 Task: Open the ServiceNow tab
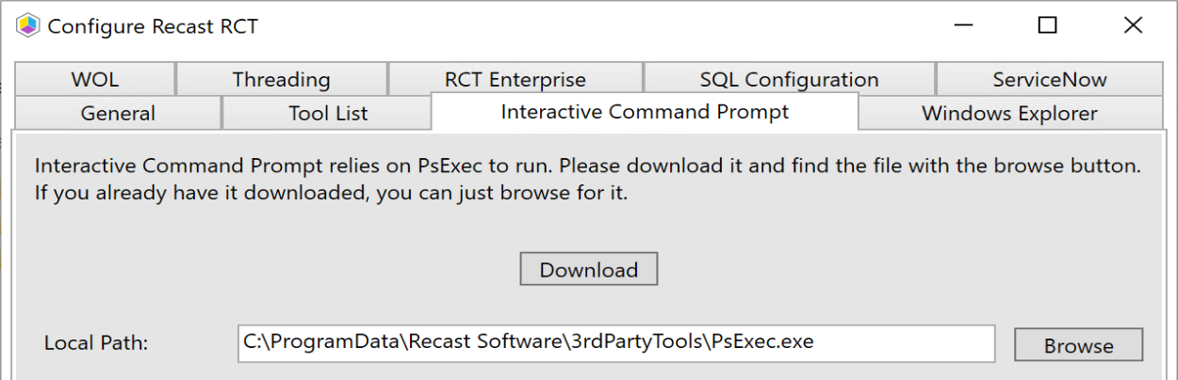pos(1049,80)
